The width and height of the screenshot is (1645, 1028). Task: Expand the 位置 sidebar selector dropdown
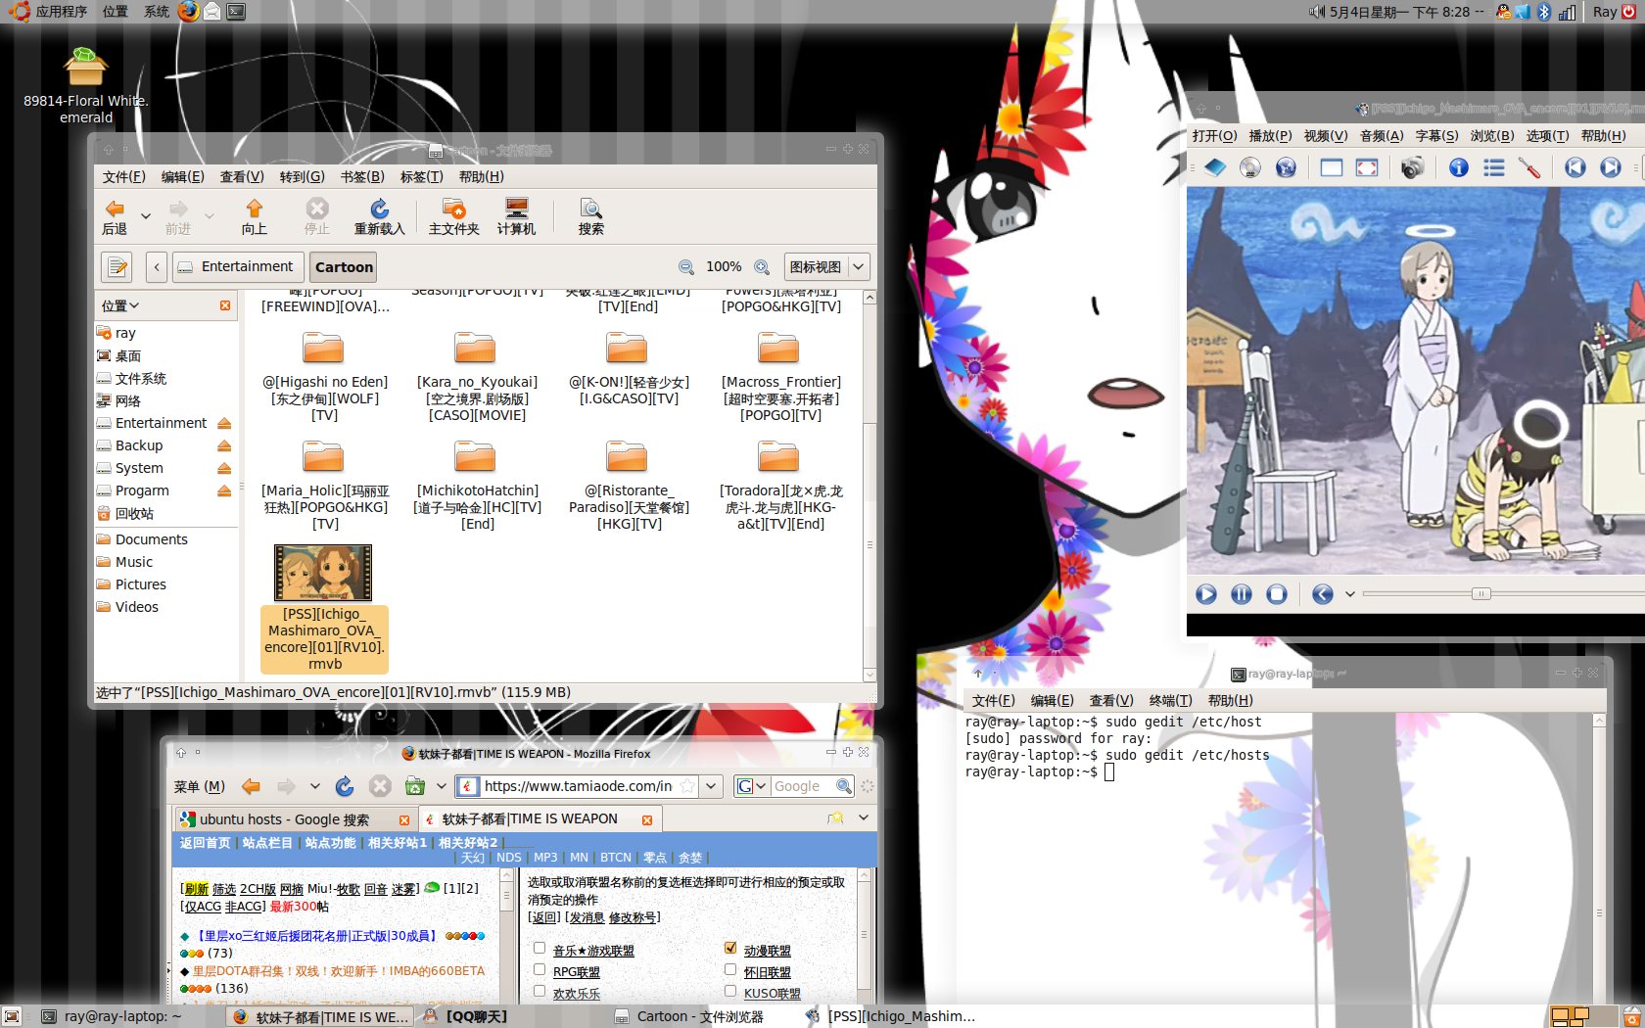click(121, 305)
